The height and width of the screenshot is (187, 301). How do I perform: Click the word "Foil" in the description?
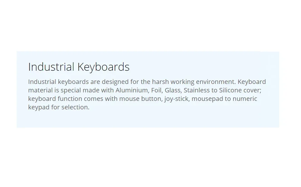(x=156, y=90)
